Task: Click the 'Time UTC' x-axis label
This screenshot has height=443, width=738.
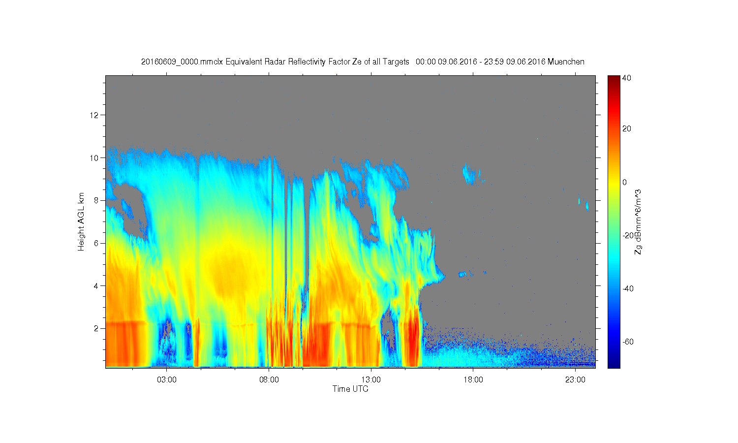Action: coord(350,389)
